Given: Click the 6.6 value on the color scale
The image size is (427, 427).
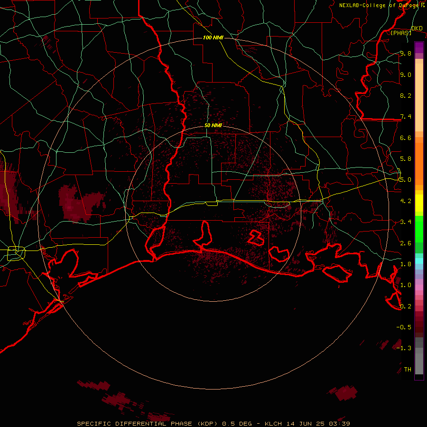Looking at the screenshot, I should (406, 138).
